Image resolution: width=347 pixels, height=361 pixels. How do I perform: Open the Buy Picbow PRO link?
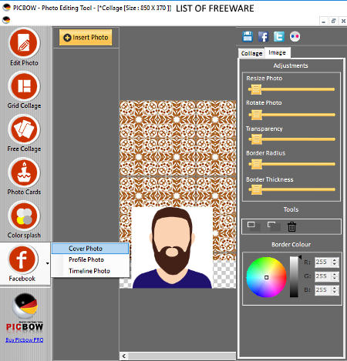[25, 339]
